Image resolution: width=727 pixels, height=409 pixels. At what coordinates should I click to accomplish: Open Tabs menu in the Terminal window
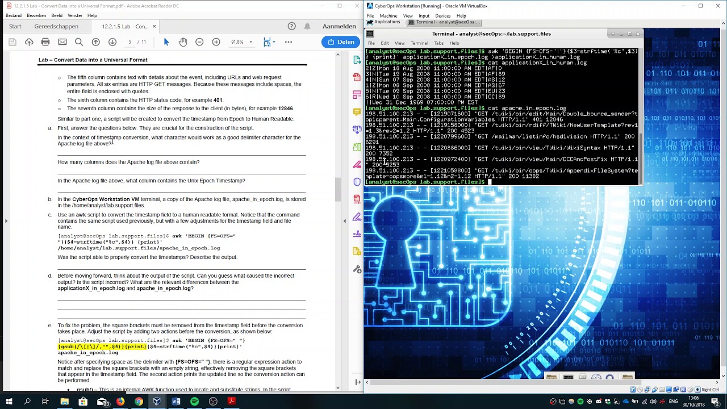[439, 43]
